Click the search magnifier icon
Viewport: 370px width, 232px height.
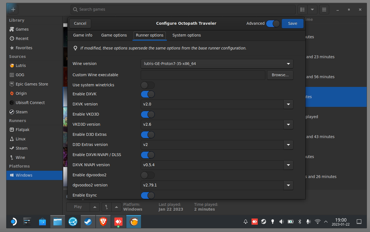click(75, 10)
